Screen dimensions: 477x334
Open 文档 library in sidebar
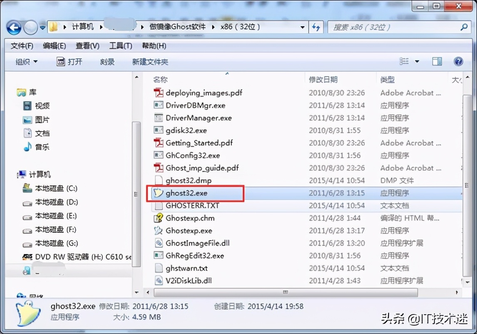pyautogui.click(x=36, y=133)
